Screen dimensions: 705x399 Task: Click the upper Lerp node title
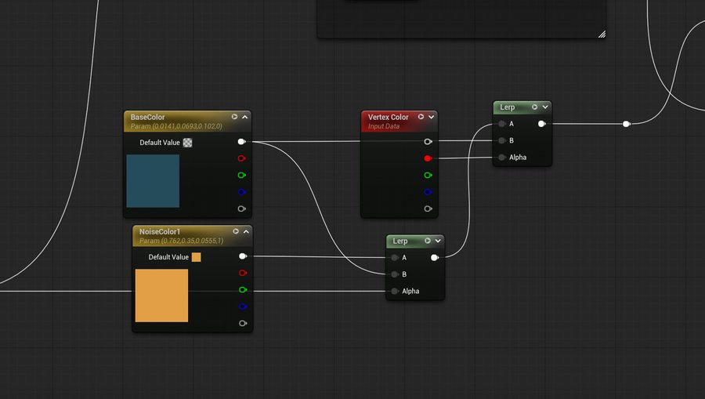point(508,107)
